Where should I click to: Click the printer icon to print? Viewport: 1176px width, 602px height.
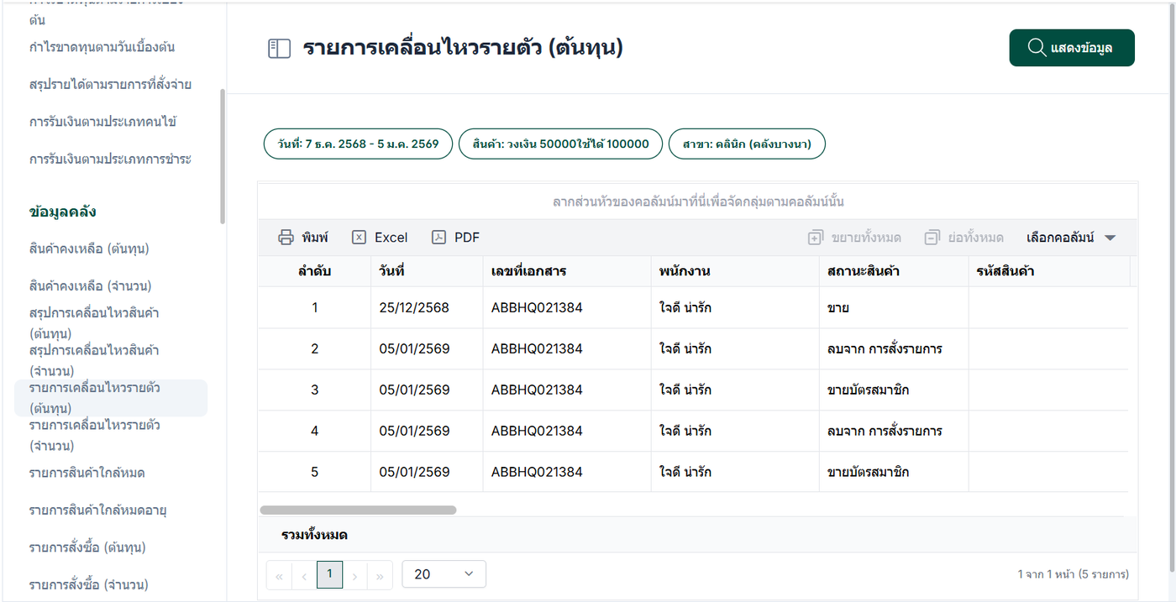pos(286,238)
